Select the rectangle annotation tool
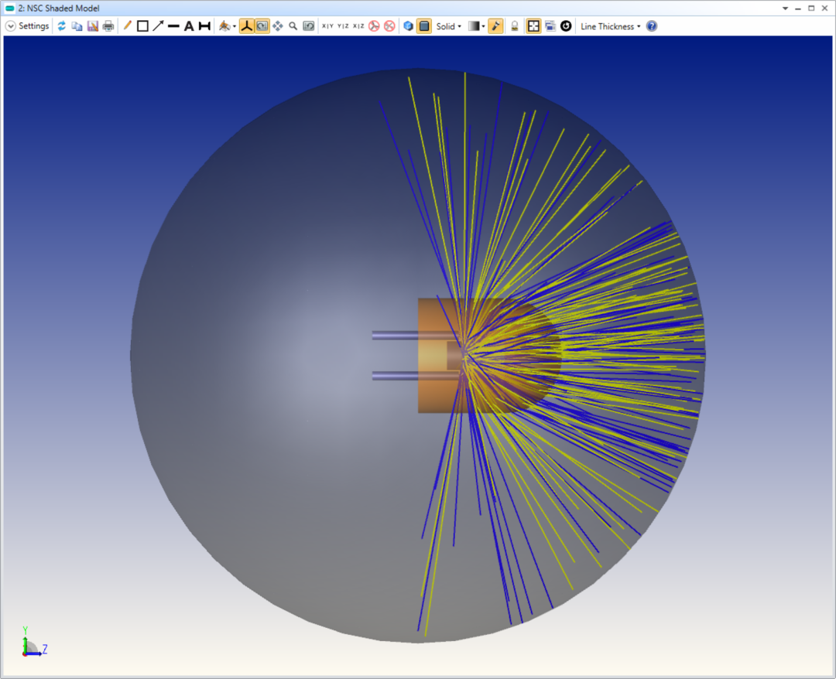 tap(143, 26)
